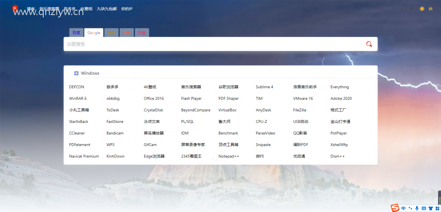Screen dimensions: 441x212
Task: Click the 良 air quality indicator
Action: click(430, 9)
